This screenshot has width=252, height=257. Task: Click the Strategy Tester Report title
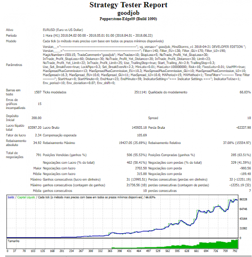tap(128, 5)
